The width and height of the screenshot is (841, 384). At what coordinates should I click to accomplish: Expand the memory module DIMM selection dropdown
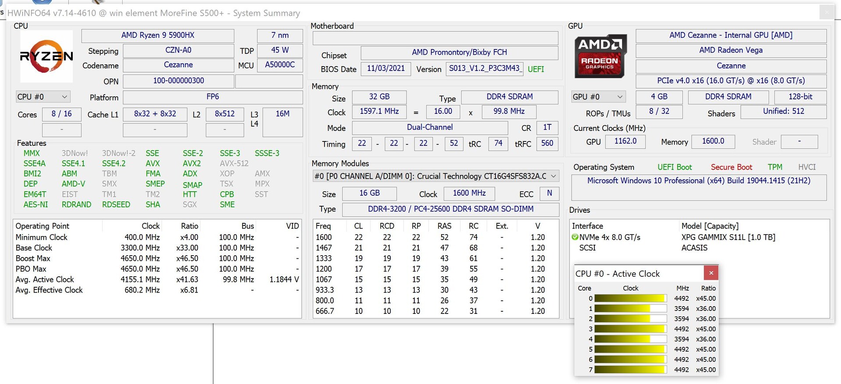[x=436, y=176]
